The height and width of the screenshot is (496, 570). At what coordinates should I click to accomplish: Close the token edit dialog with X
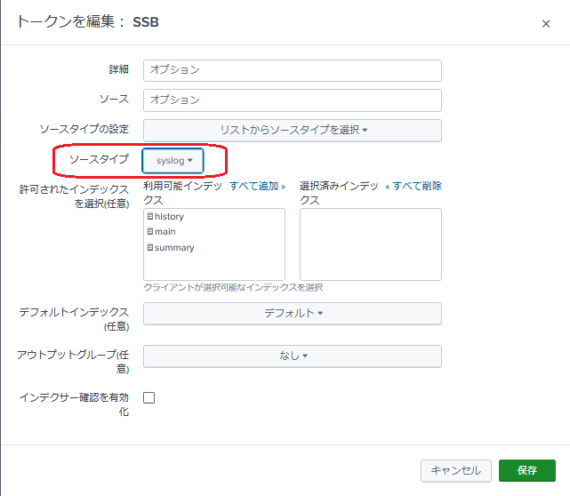[x=546, y=24]
